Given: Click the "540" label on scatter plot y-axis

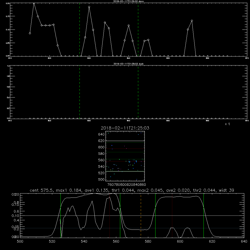Looking at the screenshot, I should pos(101,166).
